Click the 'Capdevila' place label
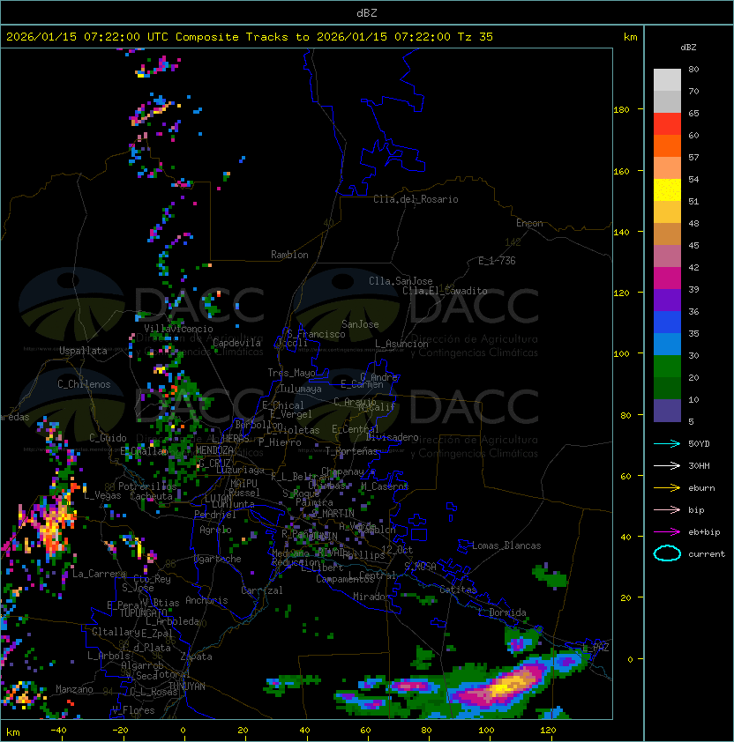734x742 pixels. tap(236, 343)
